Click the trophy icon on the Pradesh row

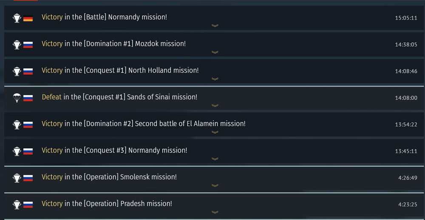pos(17,204)
